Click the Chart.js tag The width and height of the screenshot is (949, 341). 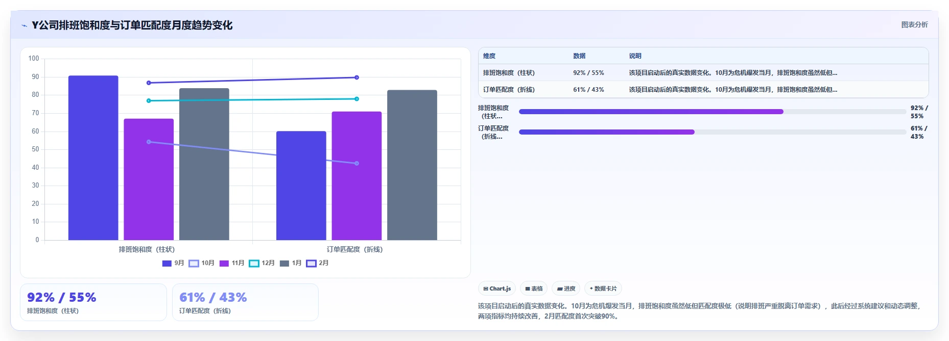[x=497, y=288]
